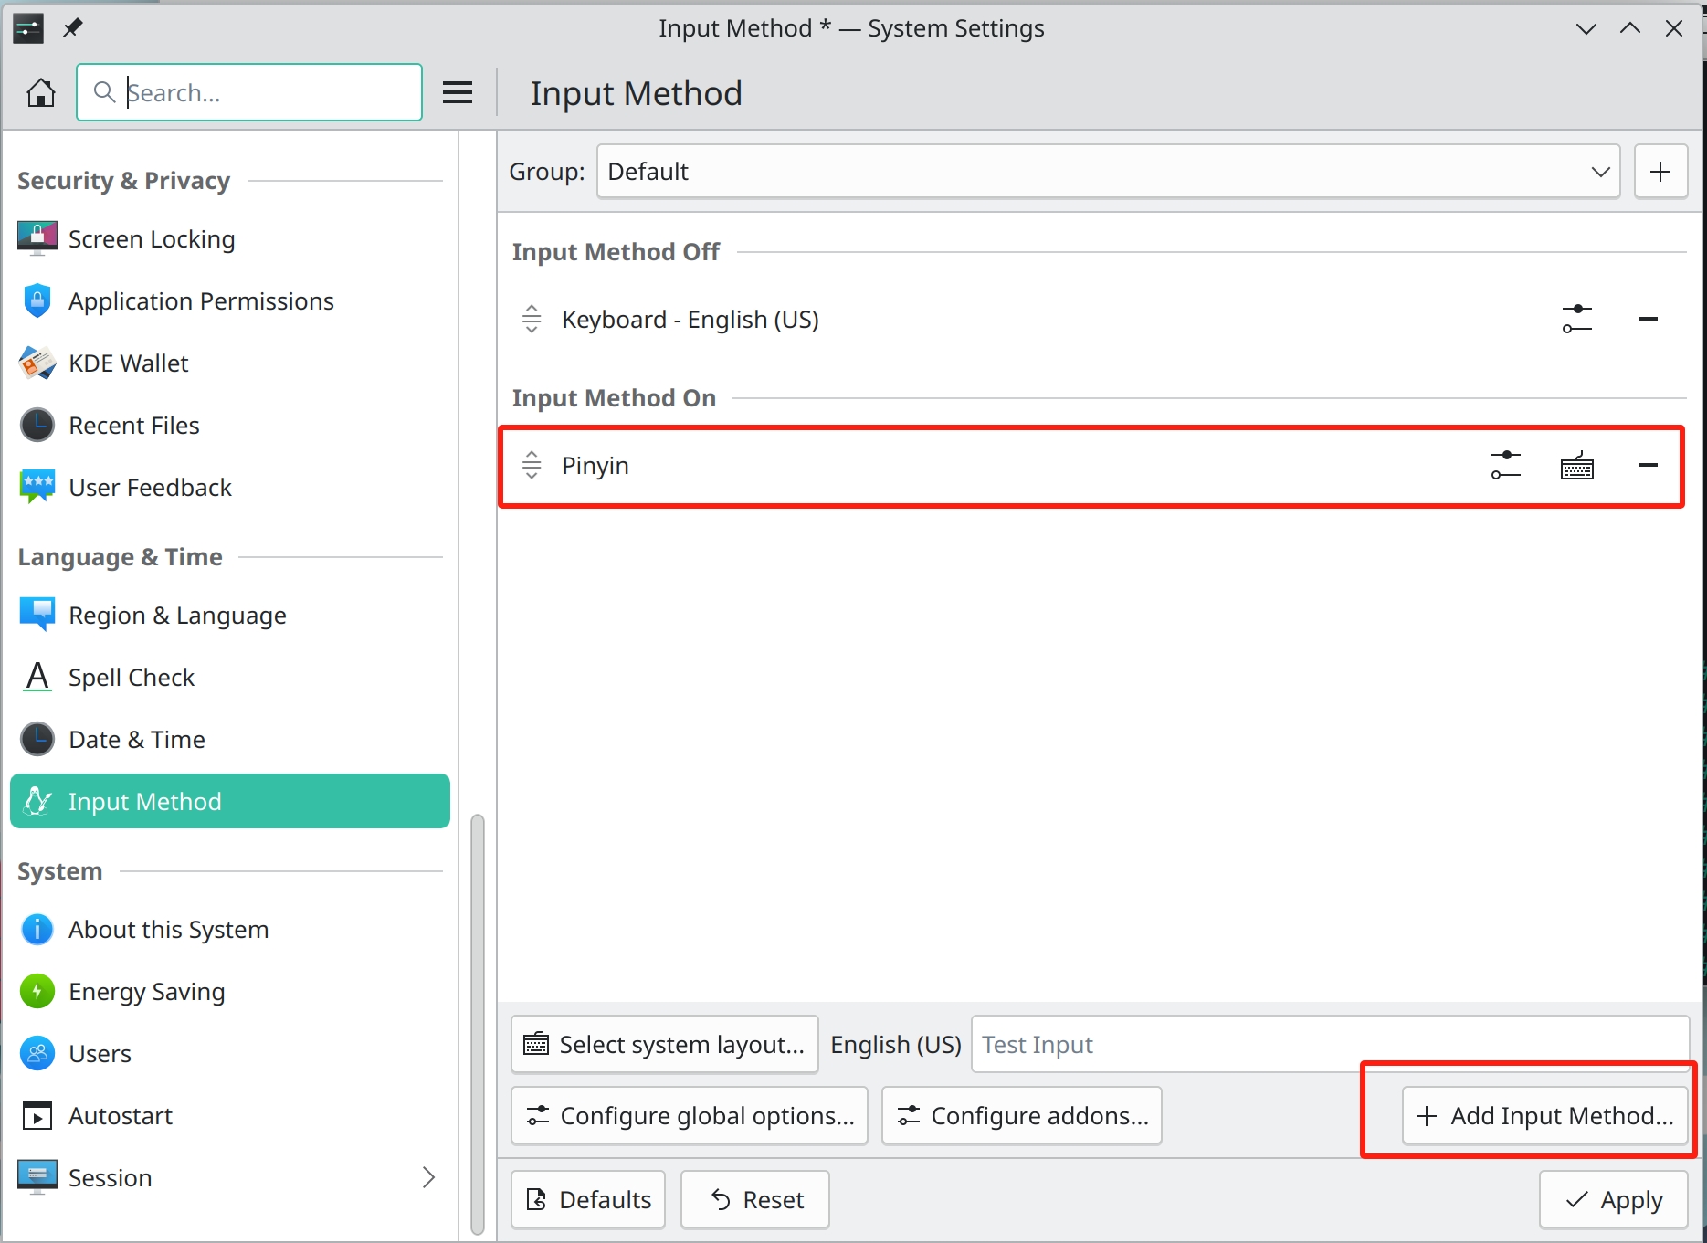
Task: Open the window menu icon in titlebar
Action: tap(28, 28)
